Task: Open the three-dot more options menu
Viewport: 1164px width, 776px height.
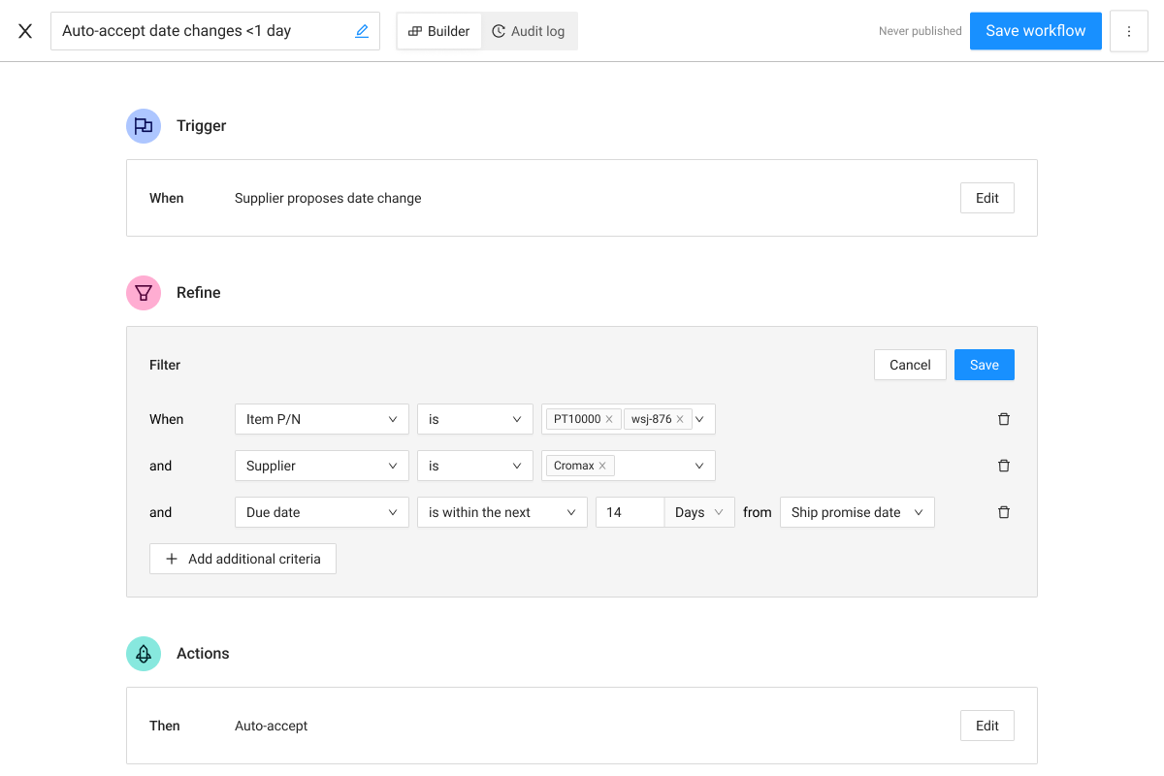Action: tap(1128, 31)
